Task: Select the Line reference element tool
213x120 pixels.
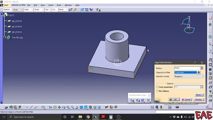Action: tap(31, 107)
